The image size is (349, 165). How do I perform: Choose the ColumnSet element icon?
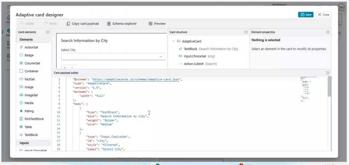click(x=21, y=63)
